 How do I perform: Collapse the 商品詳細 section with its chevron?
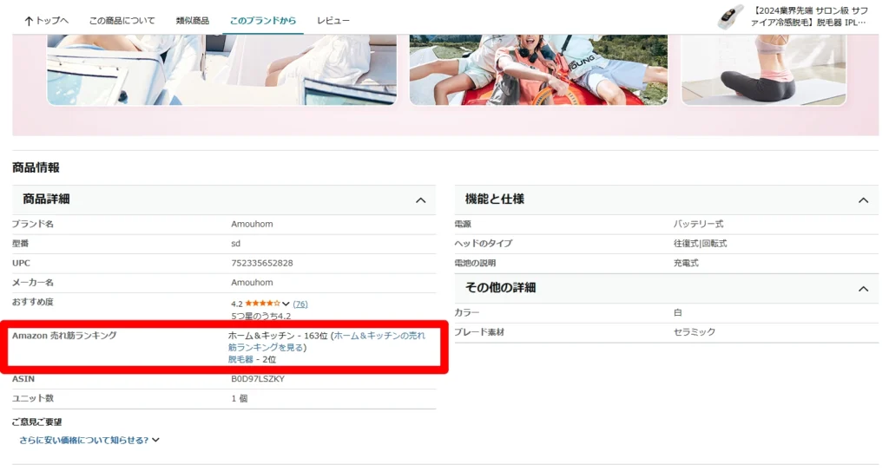(420, 200)
